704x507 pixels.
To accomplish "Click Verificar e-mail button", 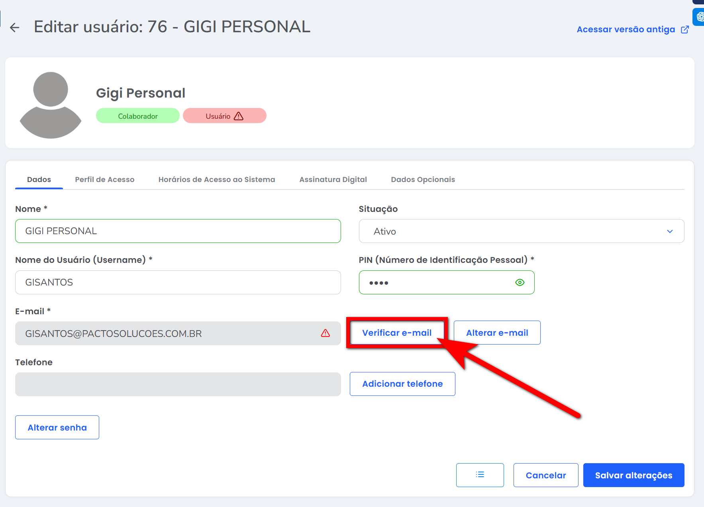I will (x=396, y=333).
